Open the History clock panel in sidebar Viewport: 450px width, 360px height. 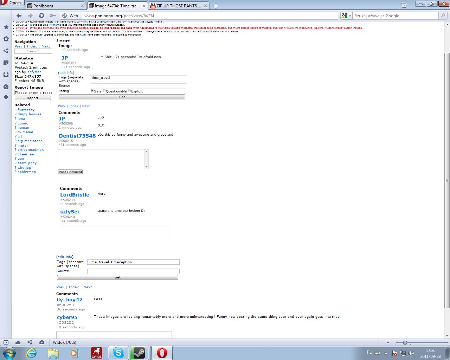[x=6, y=87]
